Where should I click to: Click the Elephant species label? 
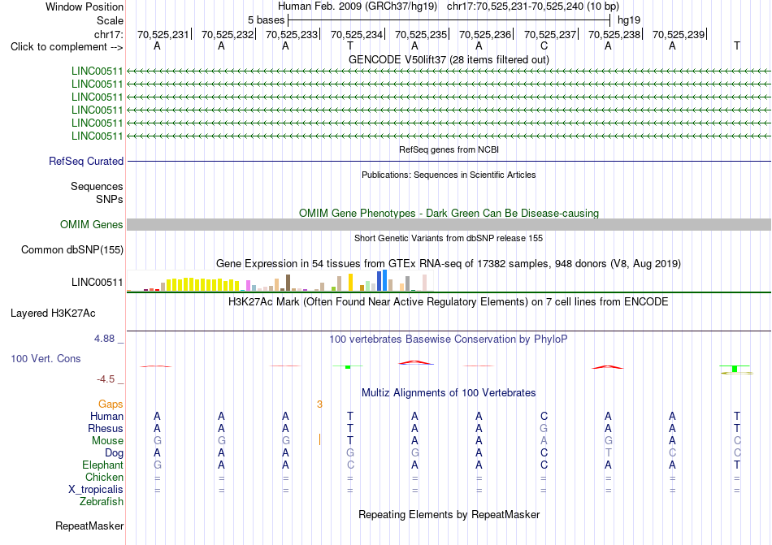[x=103, y=465]
